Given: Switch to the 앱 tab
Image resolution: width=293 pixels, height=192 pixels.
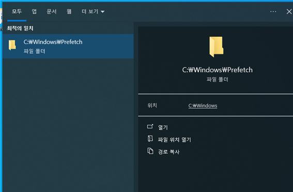Looking at the screenshot, I should click(34, 11).
